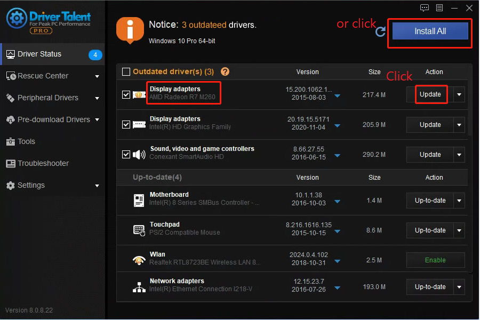Image resolution: width=480 pixels, height=320 pixels.
Task: Uncheck the Conexant SmartAudio HD checkbox
Action: [x=126, y=154]
